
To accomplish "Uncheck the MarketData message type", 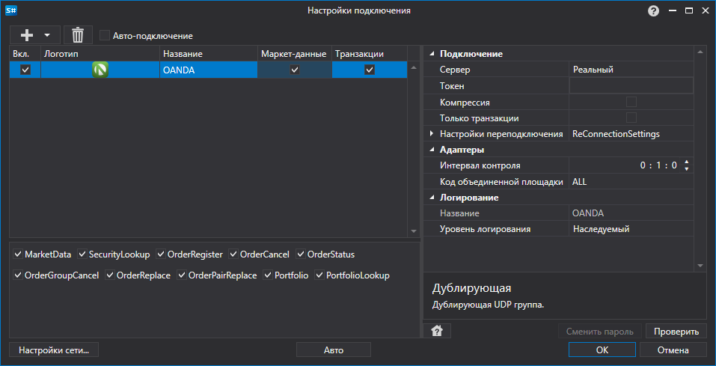I will point(18,254).
